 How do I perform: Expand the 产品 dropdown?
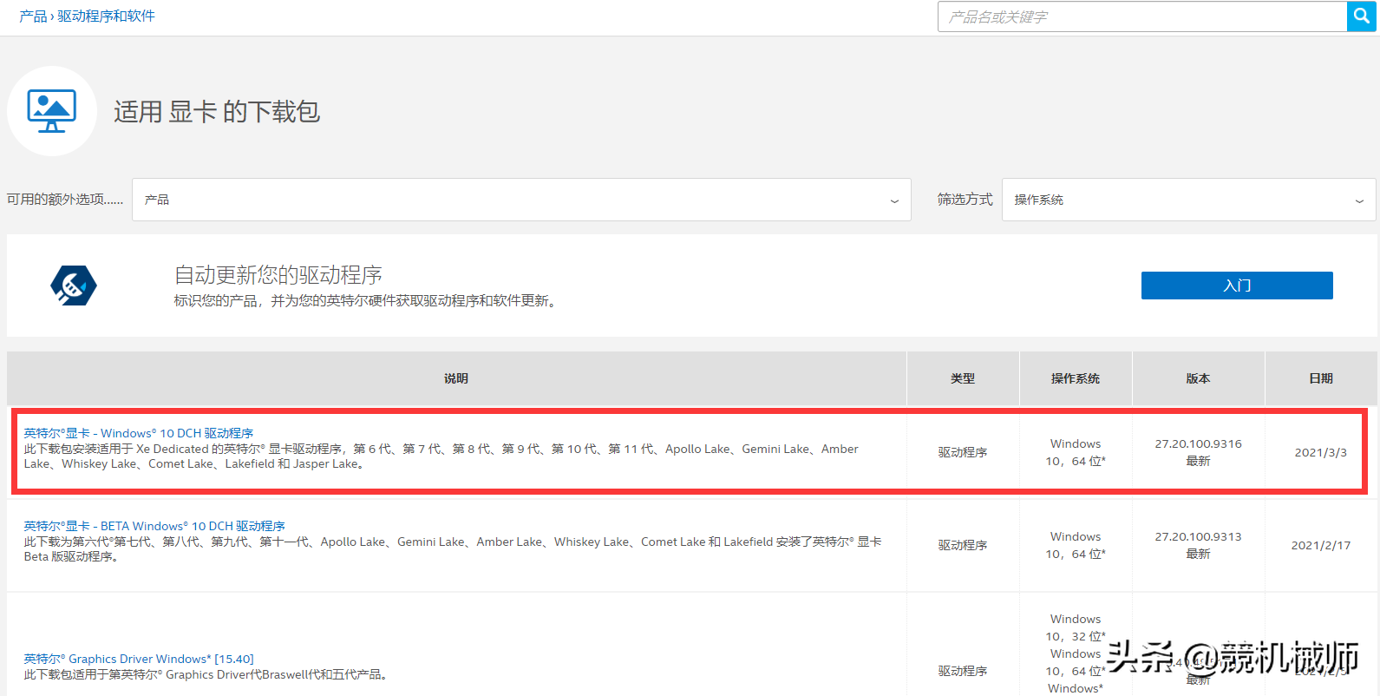point(521,200)
